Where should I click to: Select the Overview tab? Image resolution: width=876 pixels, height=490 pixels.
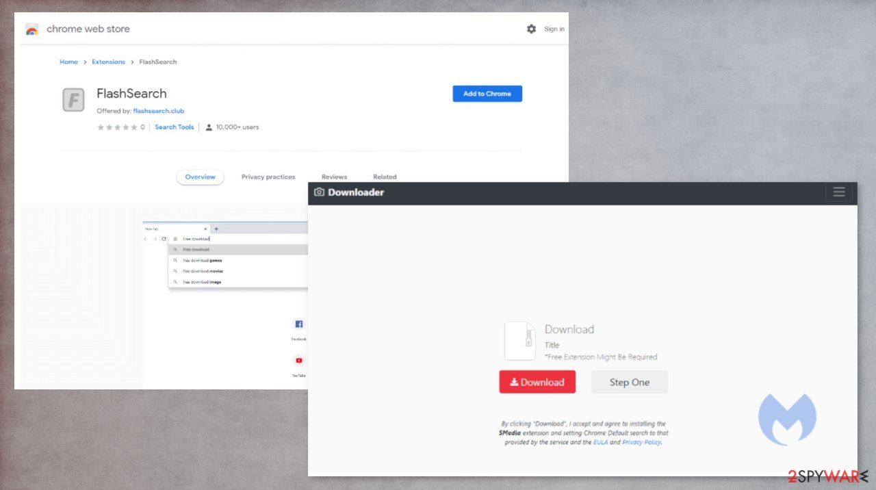[x=200, y=177]
